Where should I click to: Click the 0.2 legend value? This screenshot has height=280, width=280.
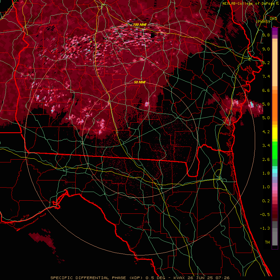266,201
